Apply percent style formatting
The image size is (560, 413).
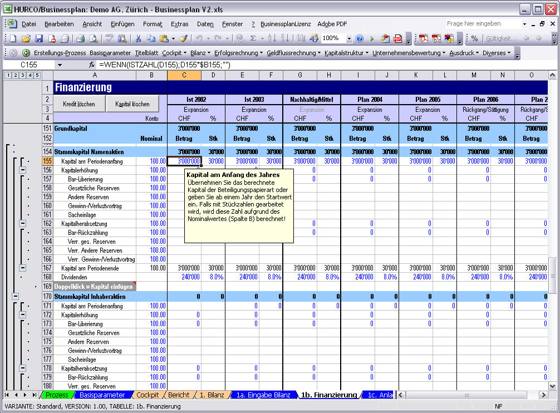[x=474, y=38]
